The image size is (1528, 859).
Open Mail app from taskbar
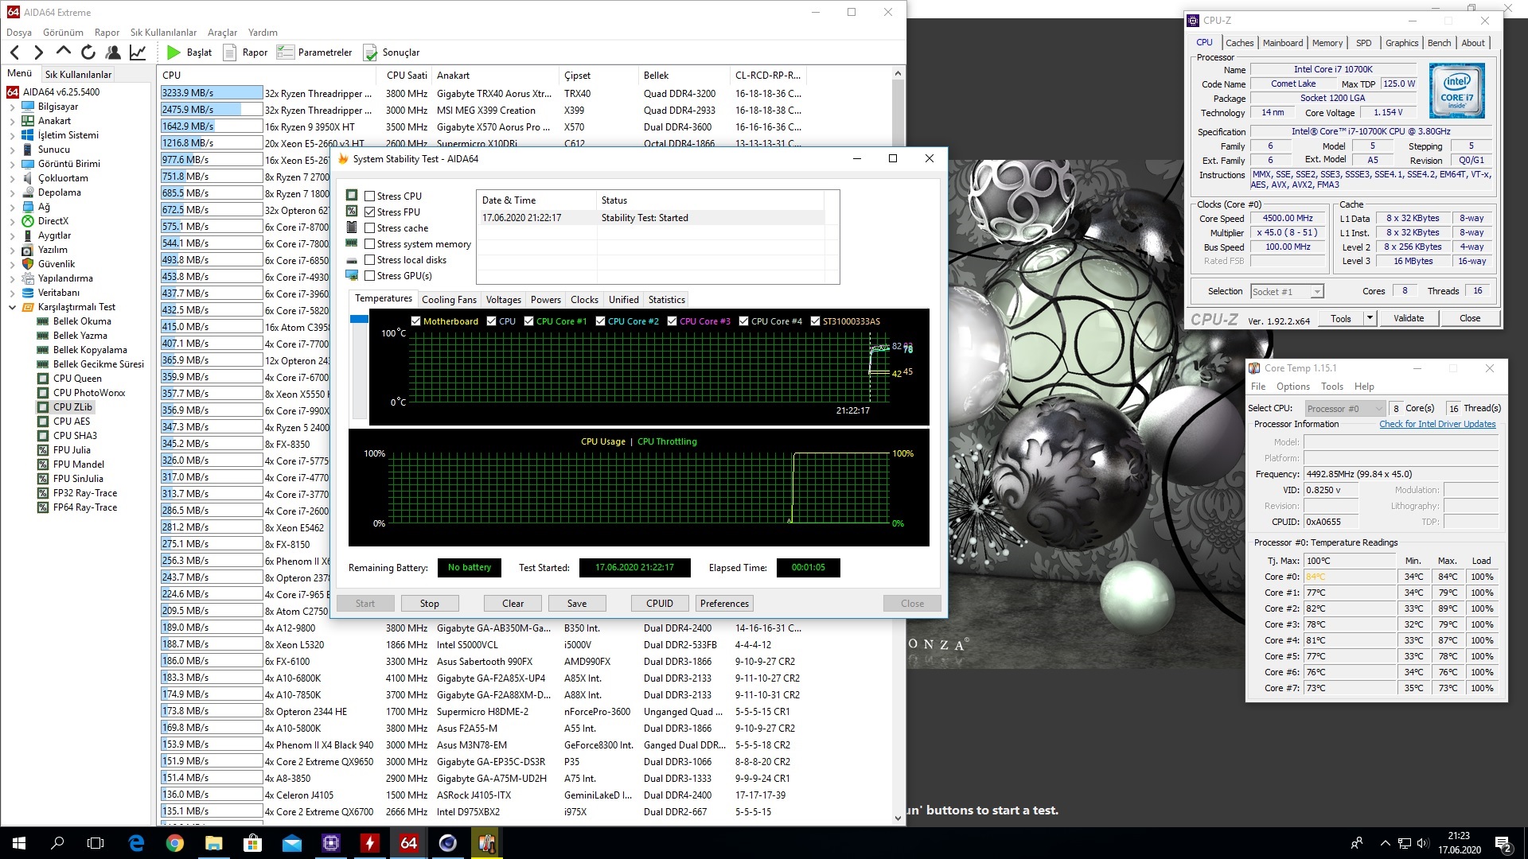[x=292, y=843]
